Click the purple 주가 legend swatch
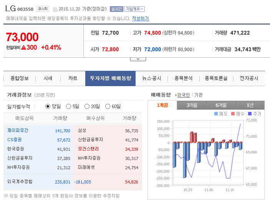Viewport: 270px width, 200px height. tap(250, 113)
